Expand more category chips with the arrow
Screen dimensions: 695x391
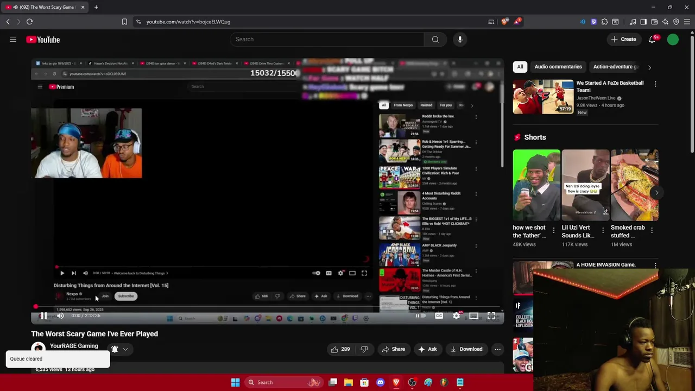pos(649,67)
